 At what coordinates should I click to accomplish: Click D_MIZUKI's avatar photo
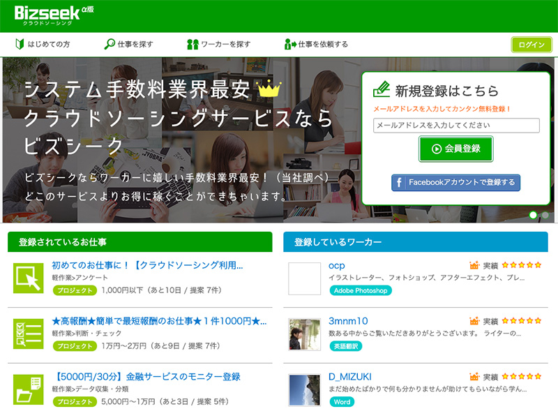[x=305, y=390]
